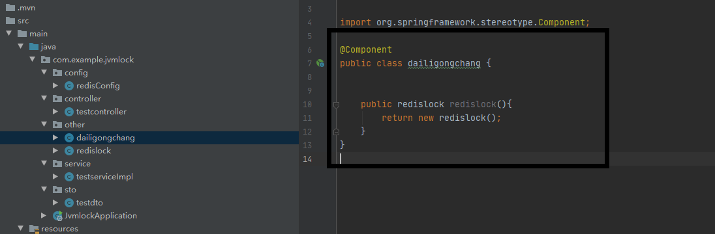Click the @Component annotation on line 6

[366, 49]
